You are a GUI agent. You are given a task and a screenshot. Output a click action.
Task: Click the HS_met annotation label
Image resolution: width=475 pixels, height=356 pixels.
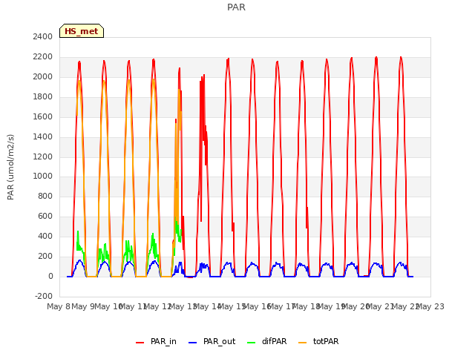click(82, 31)
